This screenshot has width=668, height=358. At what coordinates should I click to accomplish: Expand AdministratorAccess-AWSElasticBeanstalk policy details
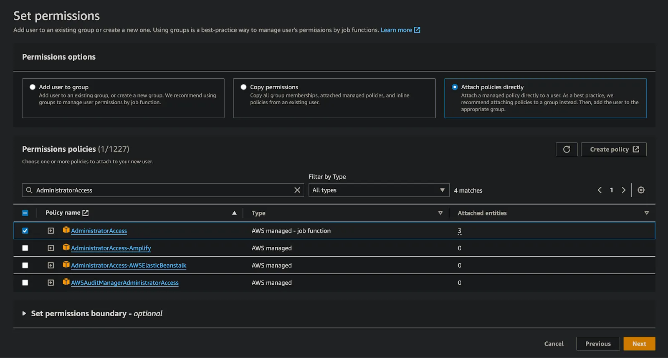(x=51, y=265)
